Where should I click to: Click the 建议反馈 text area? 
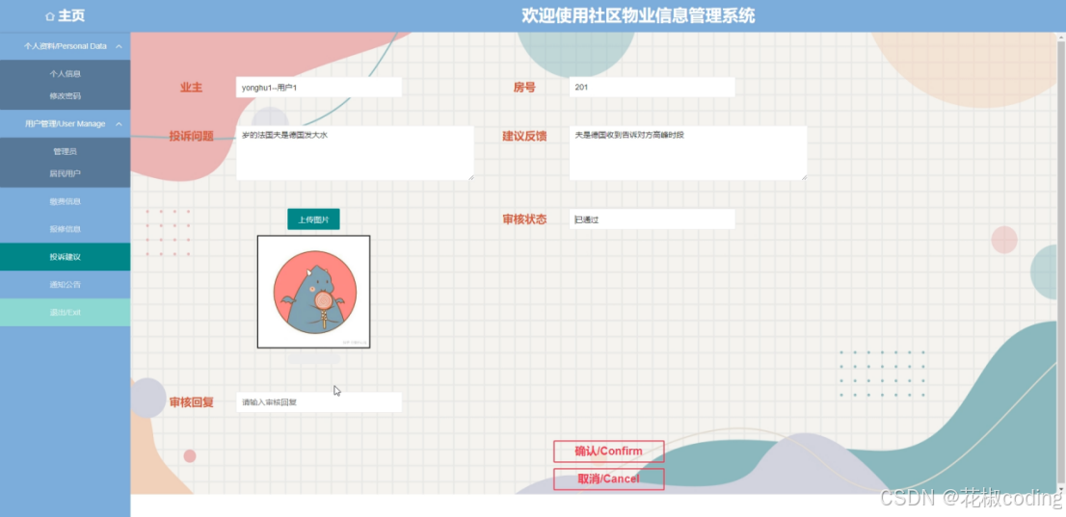(x=688, y=153)
